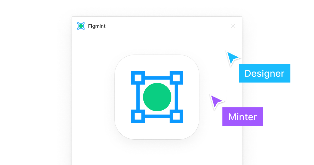
Task: Click the green circle in the app icon
Action: point(157,97)
